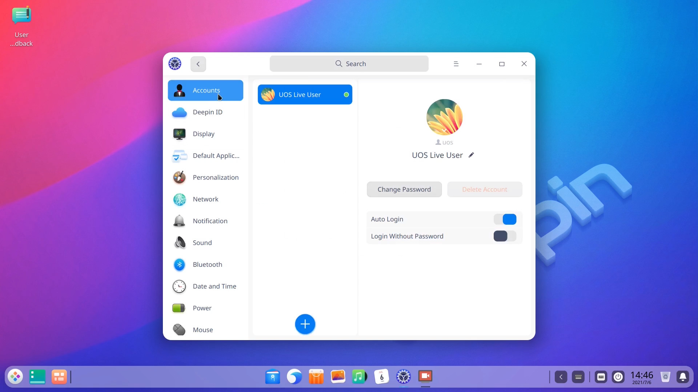Click the back arrow button
The image size is (698, 392).
click(x=198, y=64)
